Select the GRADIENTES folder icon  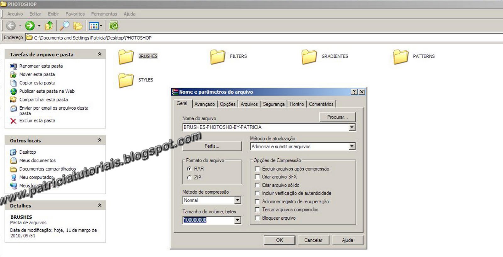pos(309,57)
